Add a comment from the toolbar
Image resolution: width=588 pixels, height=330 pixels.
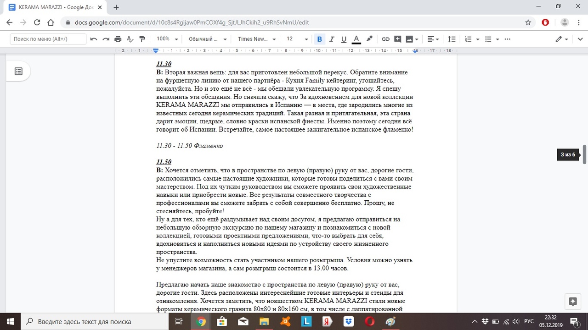[398, 39]
